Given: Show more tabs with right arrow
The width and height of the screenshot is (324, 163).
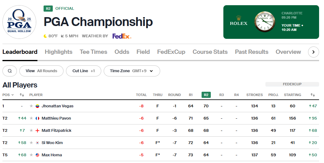Looking at the screenshot, I should pyautogui.click(x=314, y=52).
